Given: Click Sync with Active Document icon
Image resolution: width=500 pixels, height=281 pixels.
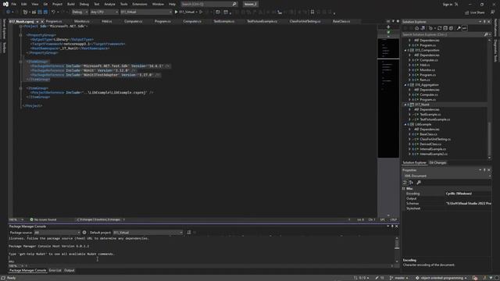Looking at the screenshot, I should (439, 28).
